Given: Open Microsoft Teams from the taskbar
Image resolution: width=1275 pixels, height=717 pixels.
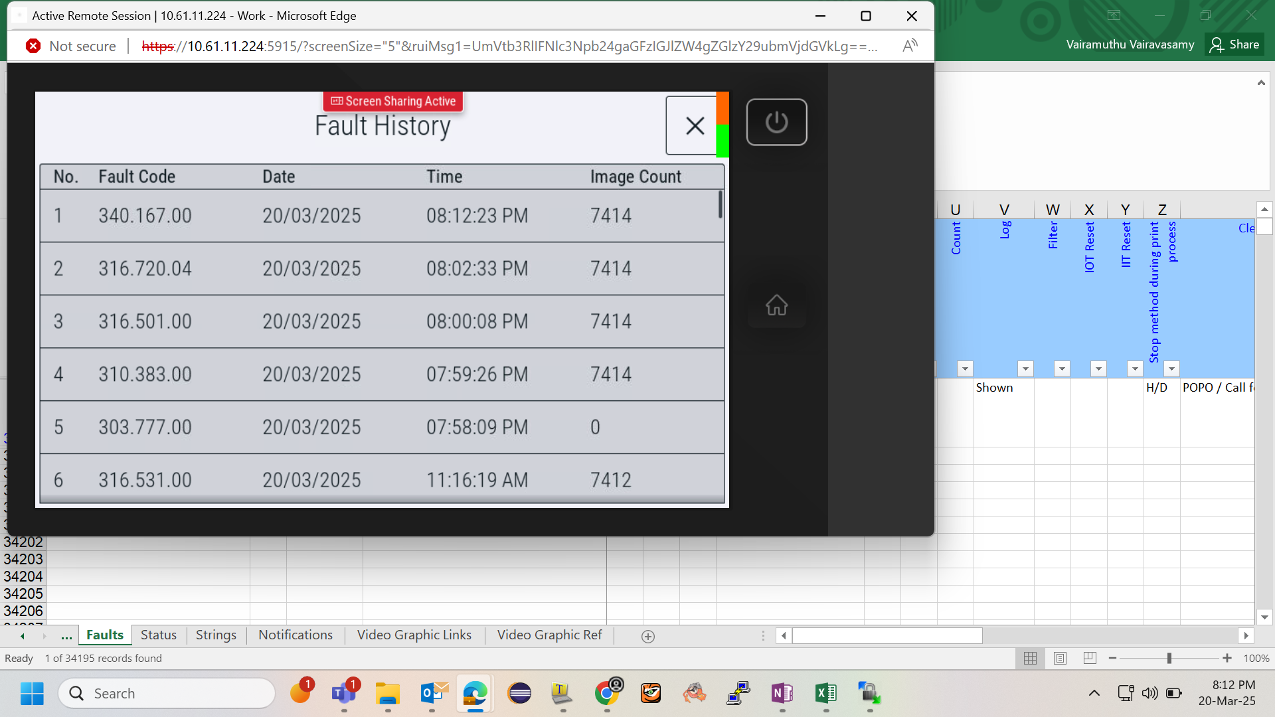Looking at the screenshot, I should coord(343,694).
